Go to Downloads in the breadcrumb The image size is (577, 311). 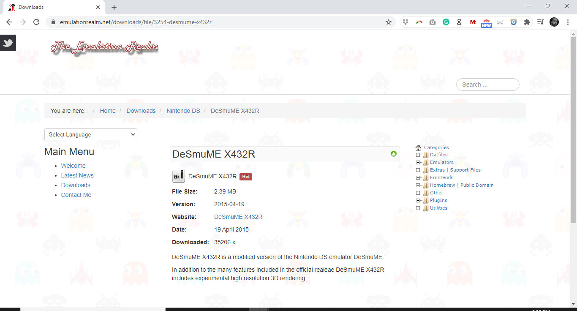[x=141, y=111]
